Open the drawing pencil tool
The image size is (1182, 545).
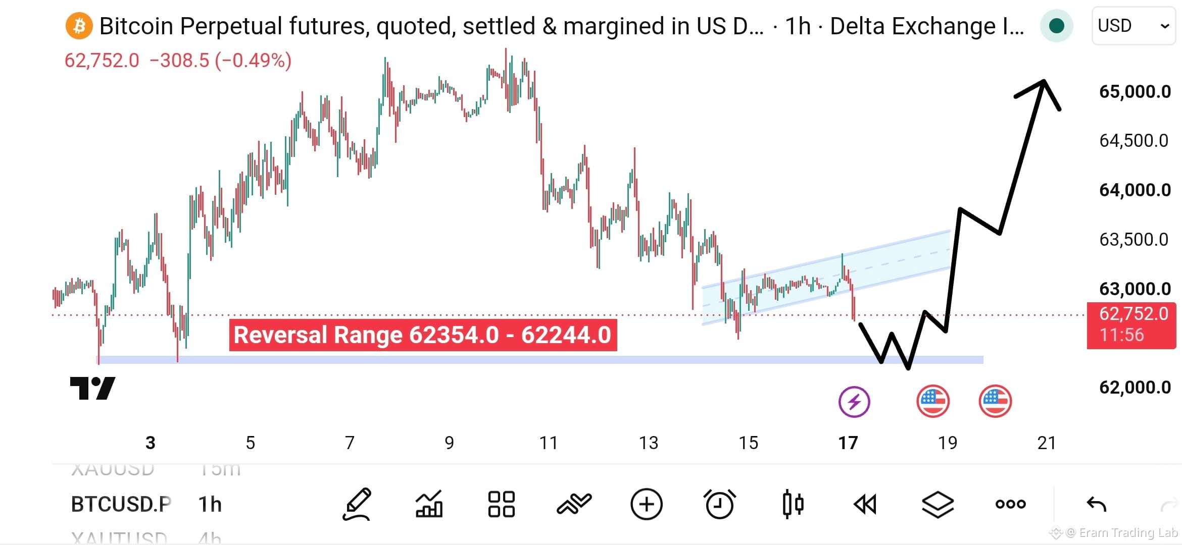pyautogui.click(x=357, y=504)
